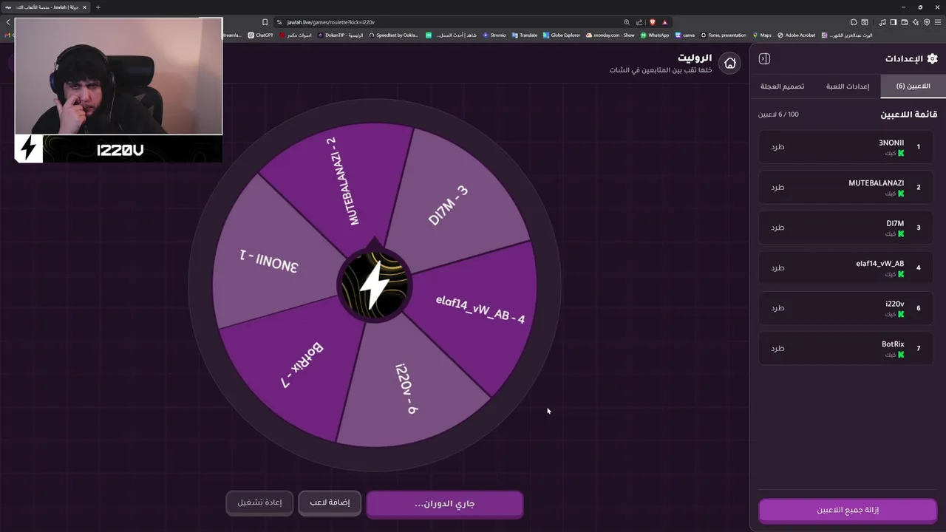
Task: Click the Brave Rewards triangle icon
Action: (x=664, y=22)
